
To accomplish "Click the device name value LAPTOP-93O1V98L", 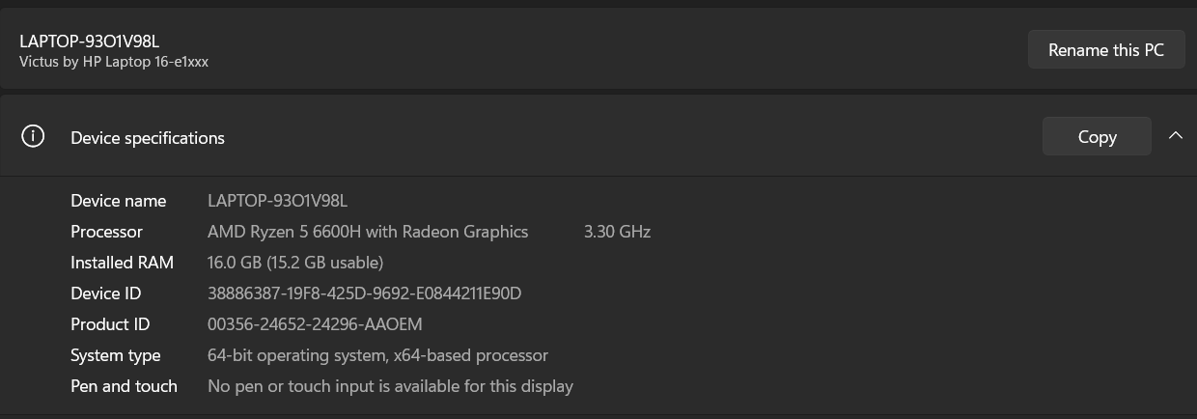I will (277, 201).
